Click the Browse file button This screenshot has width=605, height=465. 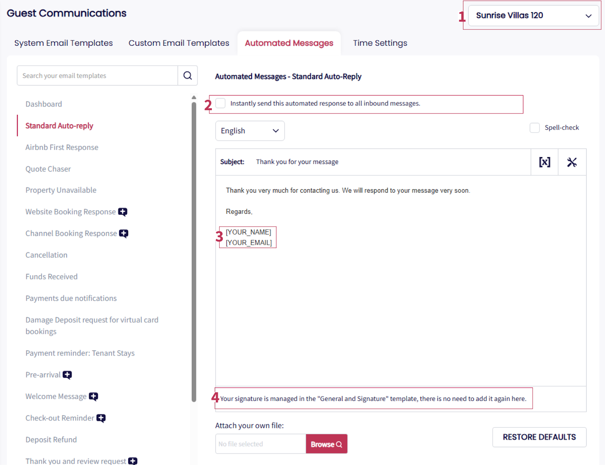tap(327, 444)
